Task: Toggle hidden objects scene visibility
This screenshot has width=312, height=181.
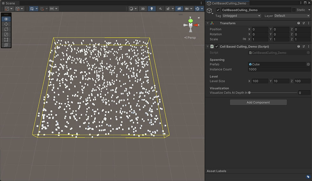Action: point(179,9)
